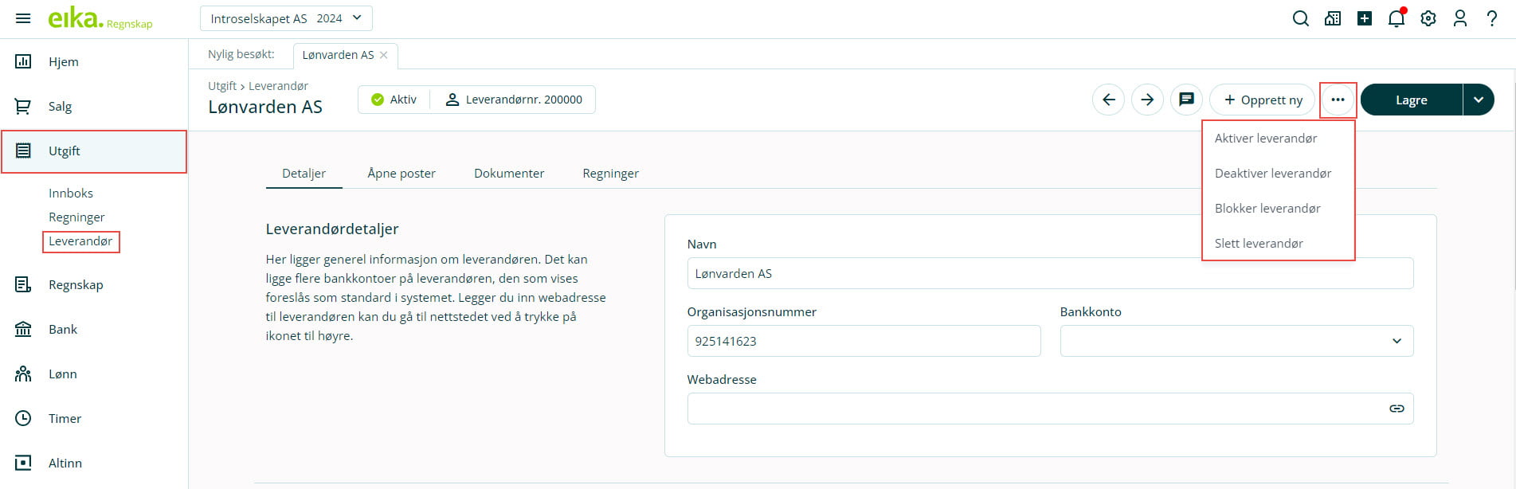Open the user profile icon
This screenshot has width=1516, height=489.
point(1459,18)
